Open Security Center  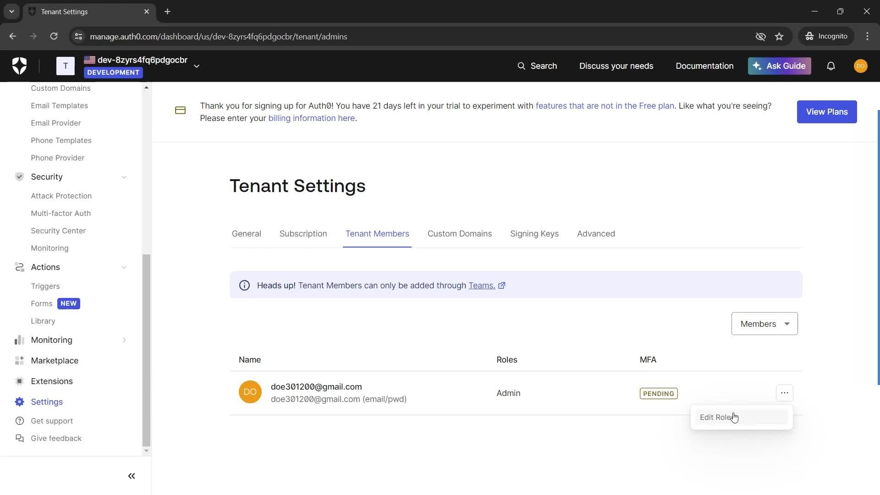[x=58, y=231]
